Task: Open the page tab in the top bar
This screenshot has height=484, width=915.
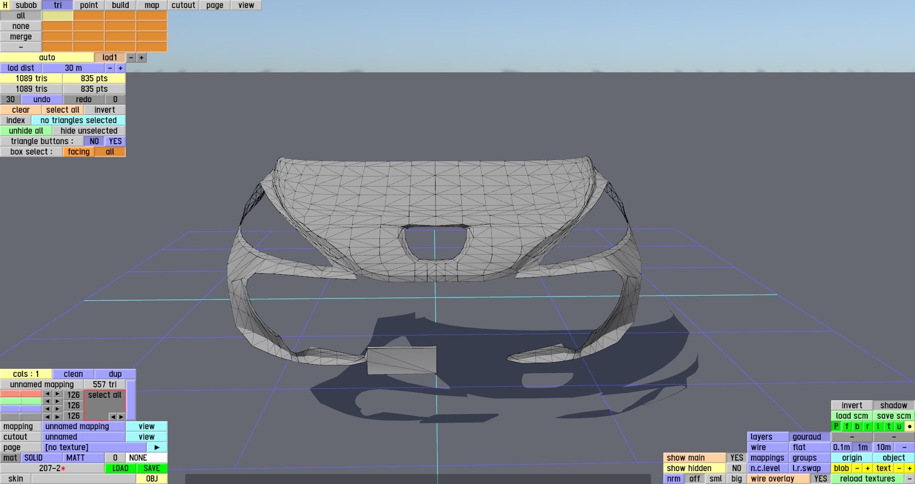Action: click(215, 5)
